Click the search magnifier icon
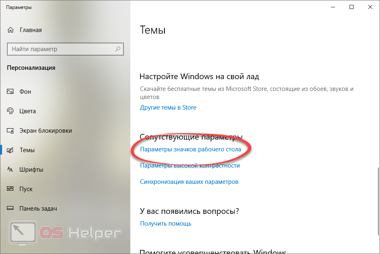Viewport: 380px width, 254px height. [118, 49]
